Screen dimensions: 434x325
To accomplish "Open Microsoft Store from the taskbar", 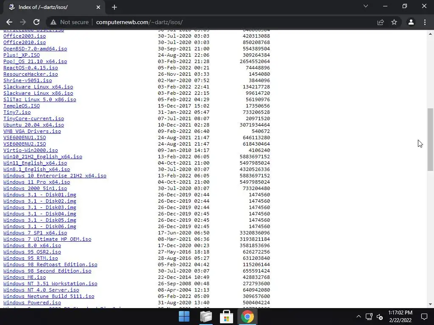I will pos(226,317).
